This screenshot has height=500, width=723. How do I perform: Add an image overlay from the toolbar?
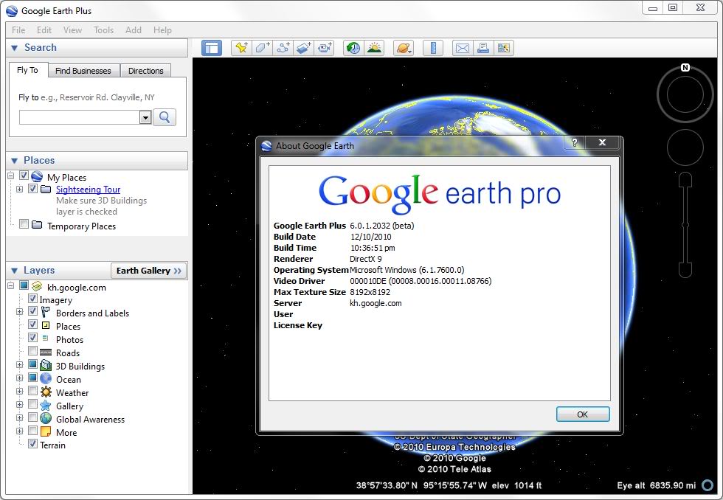click(304, 48)
